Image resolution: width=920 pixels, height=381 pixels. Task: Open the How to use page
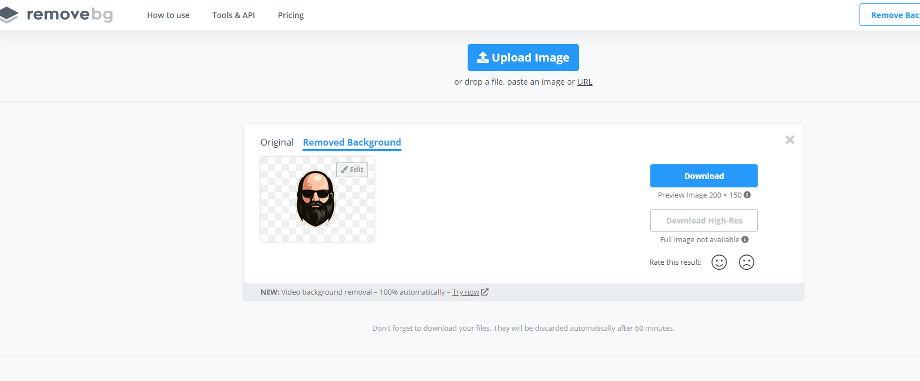168,15
